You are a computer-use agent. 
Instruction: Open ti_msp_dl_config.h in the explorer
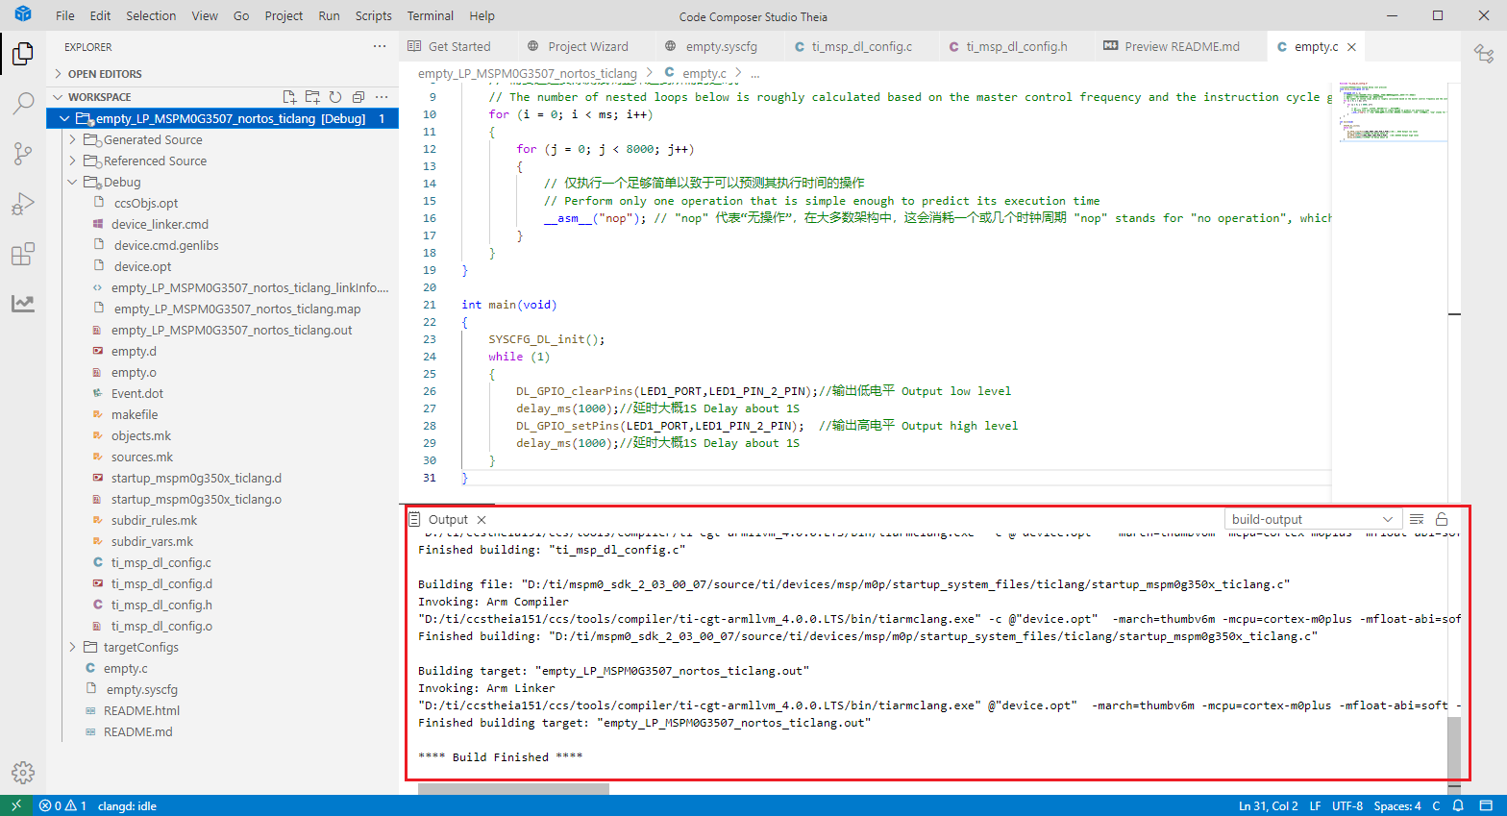tap(161, 605)
